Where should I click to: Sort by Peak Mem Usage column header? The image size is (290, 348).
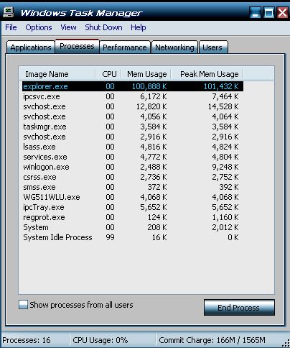click(x=207, y=74)
